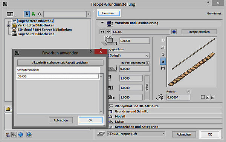Click the stair 3D preview image
Image resolution: width=226 pixels, height=142 pixels.
tap(192, 62)
